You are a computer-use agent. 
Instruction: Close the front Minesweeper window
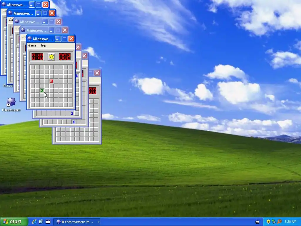[x=71, y=39]
